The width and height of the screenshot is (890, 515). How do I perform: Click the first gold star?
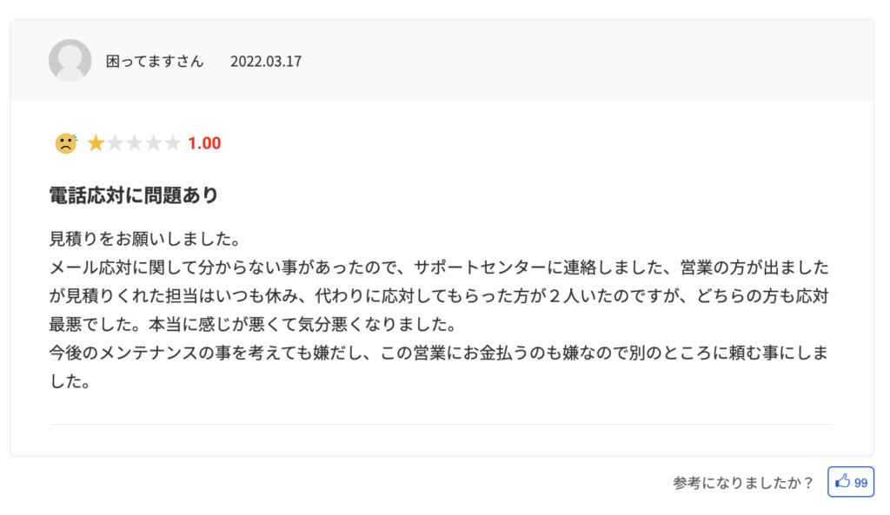click(96, 143)
